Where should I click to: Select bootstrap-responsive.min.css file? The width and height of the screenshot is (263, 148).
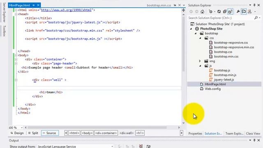coord(234,47)
